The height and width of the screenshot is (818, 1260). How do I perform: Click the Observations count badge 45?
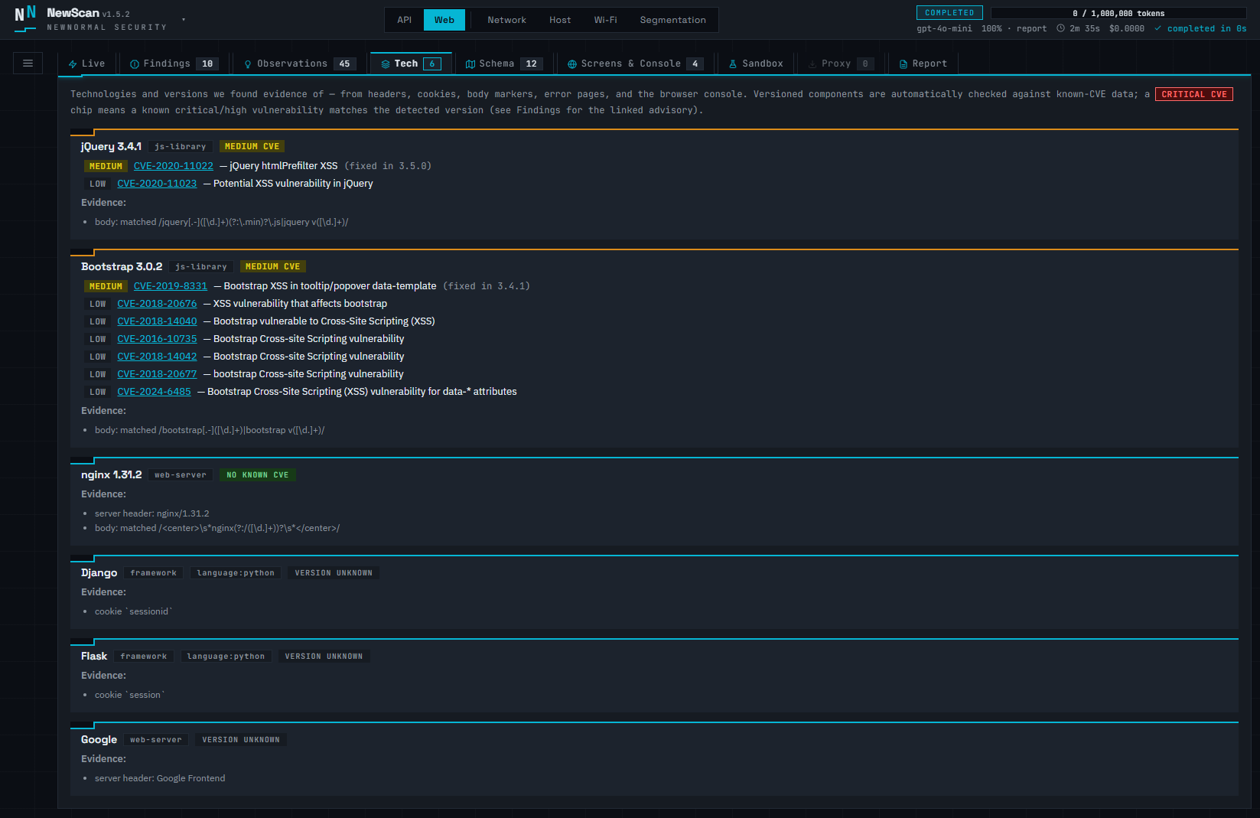point(345,64)
